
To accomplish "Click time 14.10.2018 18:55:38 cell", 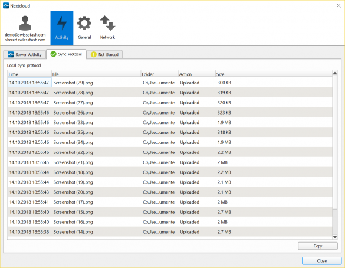I will pos(29,231).
